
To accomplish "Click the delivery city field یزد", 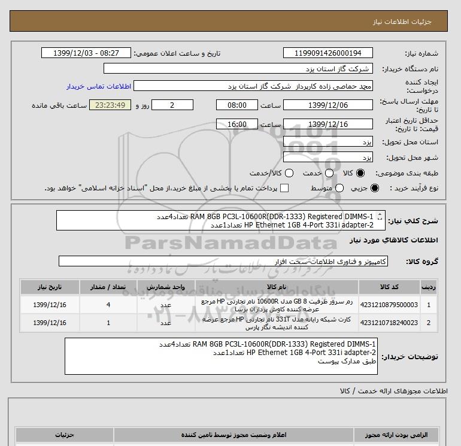I will (x=328, y=157).
